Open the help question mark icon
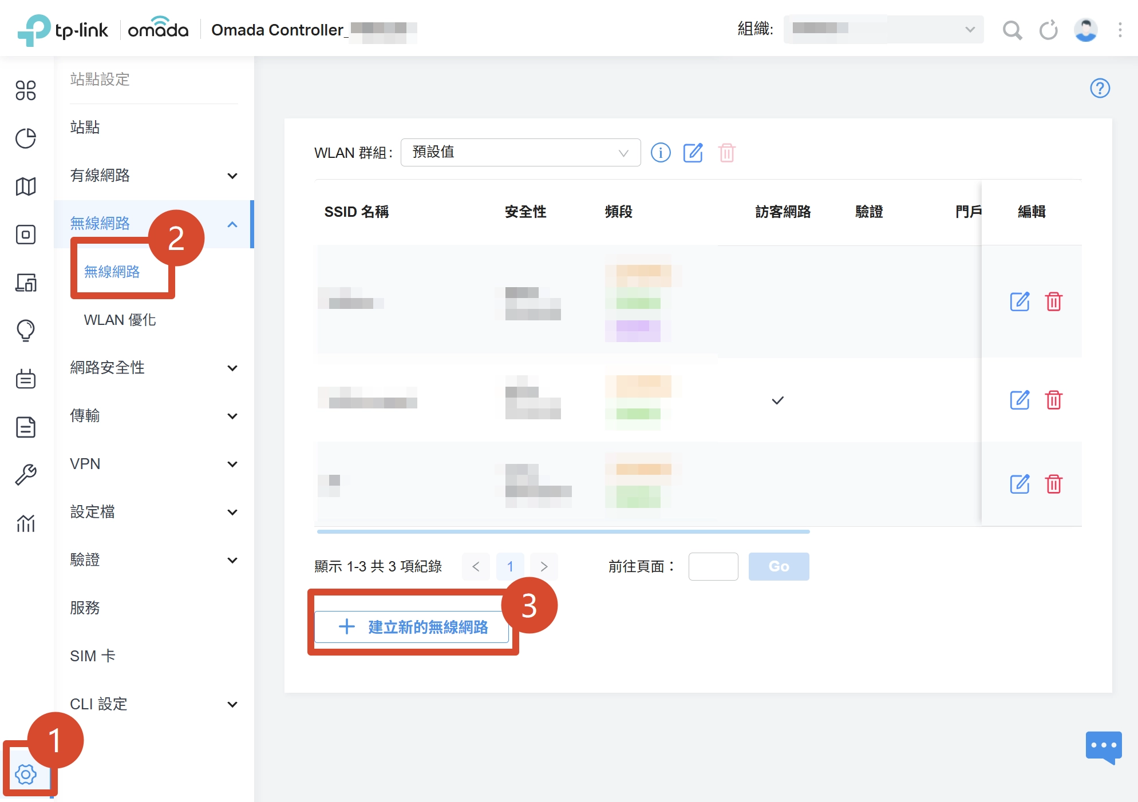This screenshot has height=802, width=1138. click(1100, 88)
